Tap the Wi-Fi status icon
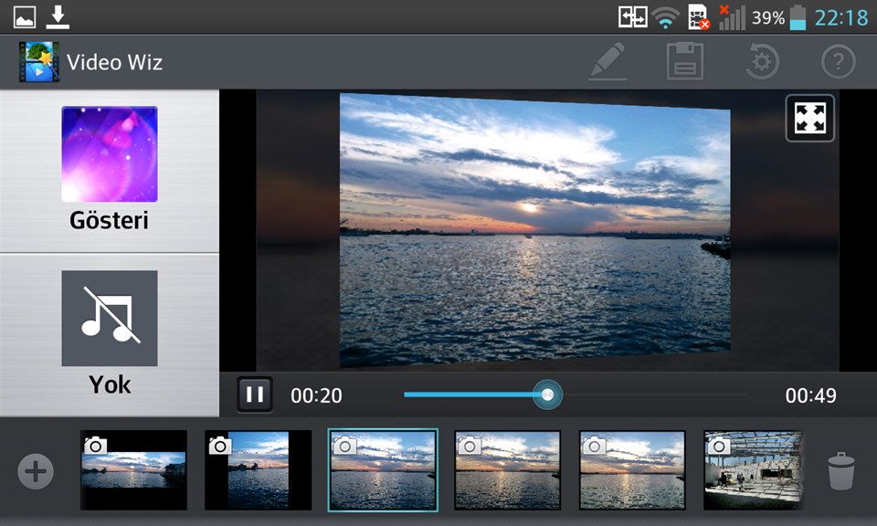This screenshot has height=526, width=877. point(666,17)
